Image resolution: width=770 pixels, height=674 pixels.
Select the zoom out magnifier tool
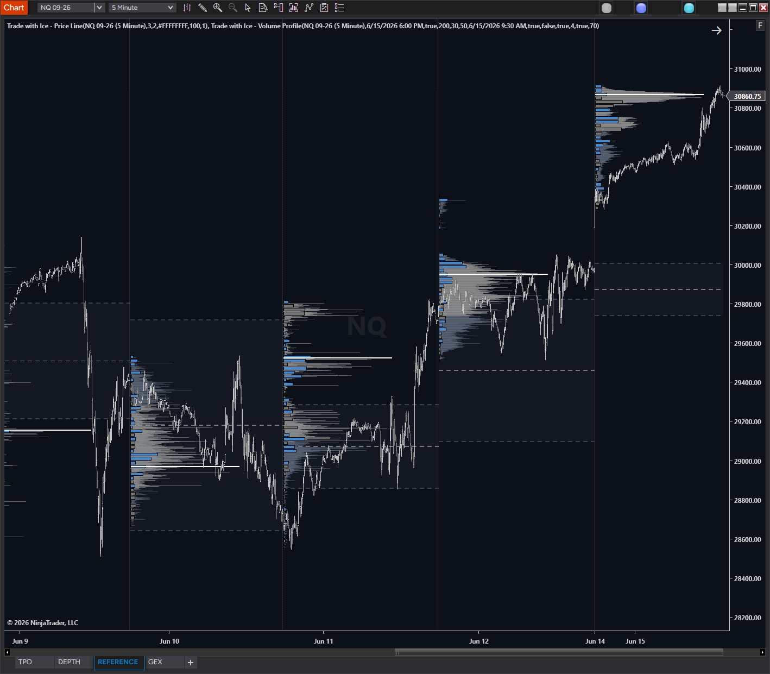point(233,8)
